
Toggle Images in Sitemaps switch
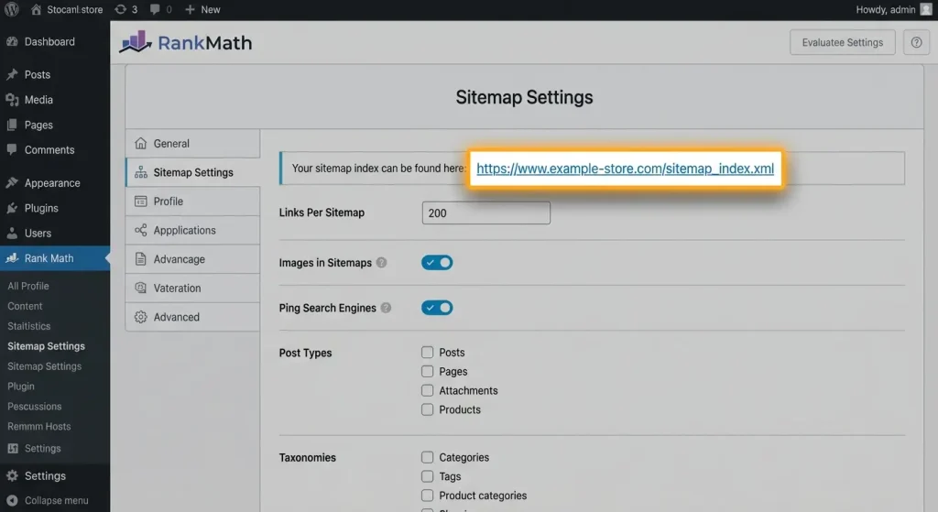pos(437,263)
